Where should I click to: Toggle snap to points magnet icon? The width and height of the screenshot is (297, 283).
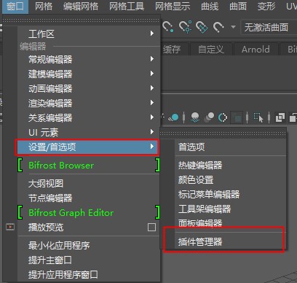(x=167, y=27)
